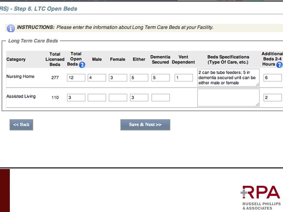The image size is (283, 212).
Task: Click the Total Licensed Beds column header
Action: click(55, 59)
